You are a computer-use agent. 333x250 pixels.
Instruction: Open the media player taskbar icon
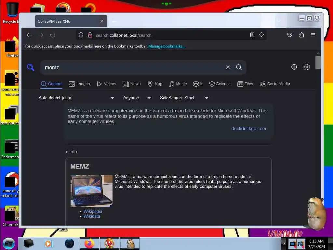pyautogui.click(x=48, y=243)
